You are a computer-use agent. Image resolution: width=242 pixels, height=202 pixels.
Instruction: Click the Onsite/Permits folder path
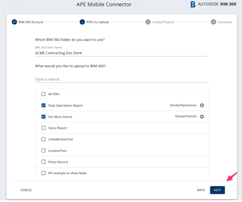pos(186,116)
